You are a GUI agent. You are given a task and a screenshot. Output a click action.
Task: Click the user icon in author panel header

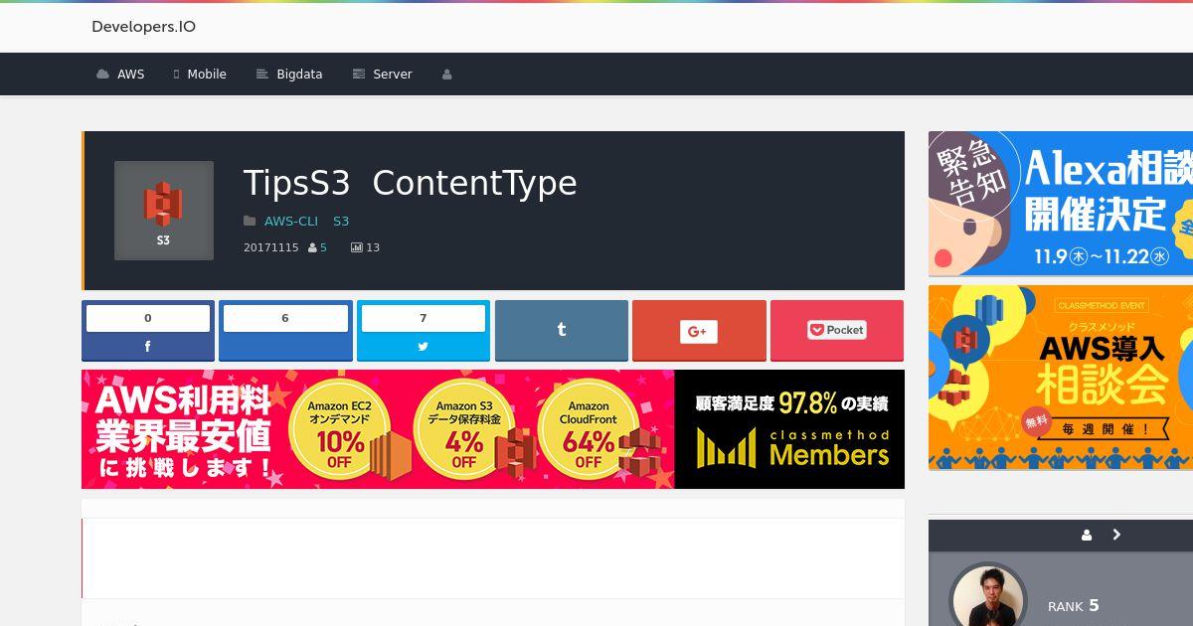(1087, 535)
